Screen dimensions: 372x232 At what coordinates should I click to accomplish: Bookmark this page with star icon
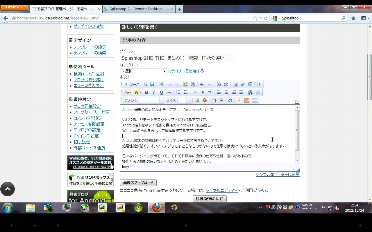tap(255, 18)
